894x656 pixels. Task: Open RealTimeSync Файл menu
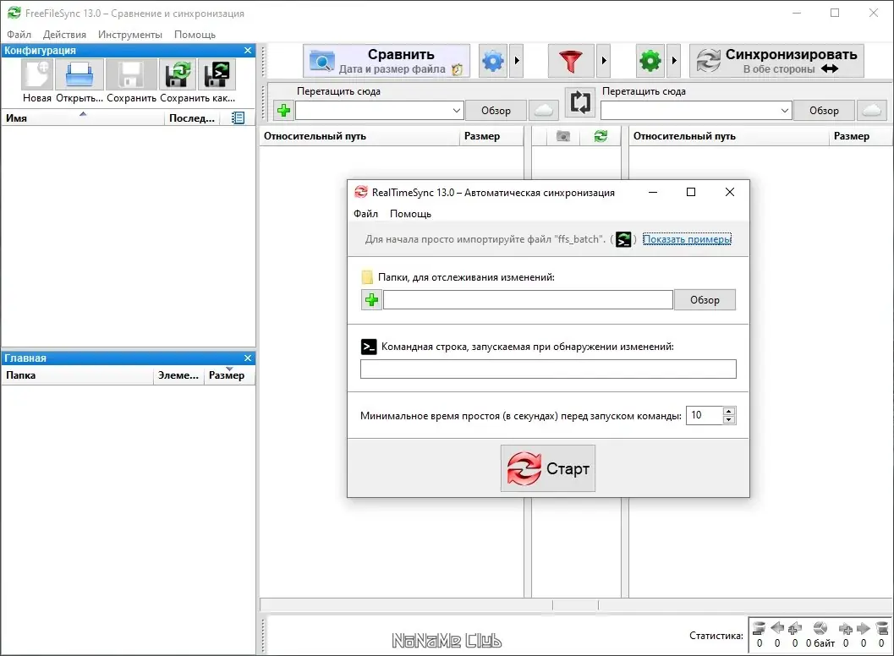coord(365,214)
